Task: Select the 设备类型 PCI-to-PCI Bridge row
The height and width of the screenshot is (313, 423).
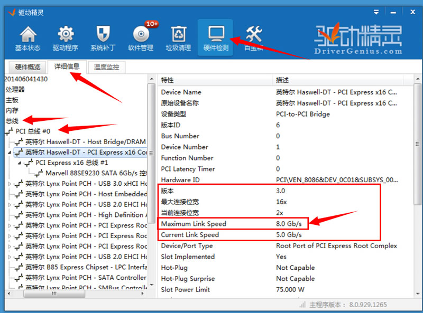Action: pos(286,114)
